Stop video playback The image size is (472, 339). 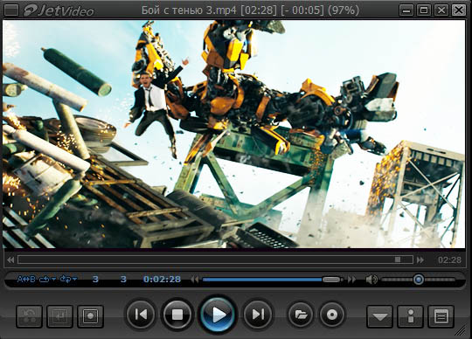177,315
